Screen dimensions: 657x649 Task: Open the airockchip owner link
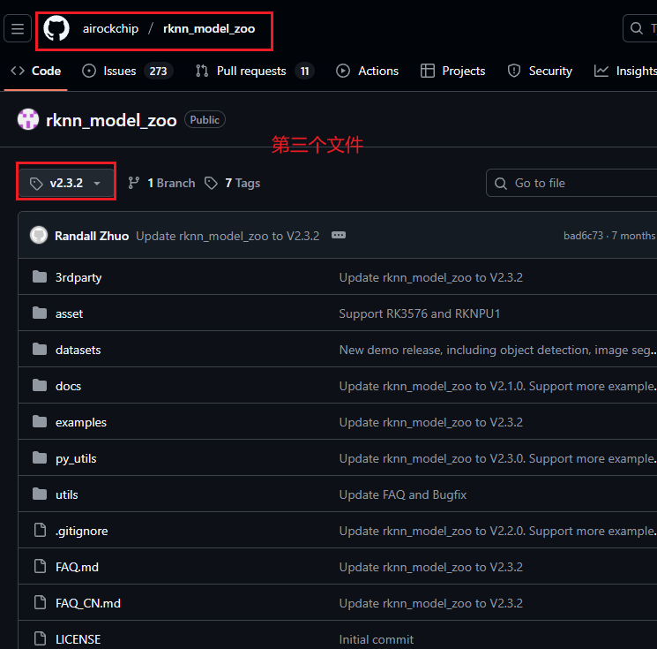coord(110,28)
